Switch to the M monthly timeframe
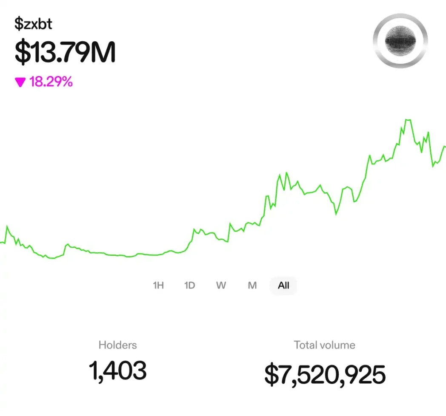This screenshot has height=416, width=446. [x=252, y=286]
